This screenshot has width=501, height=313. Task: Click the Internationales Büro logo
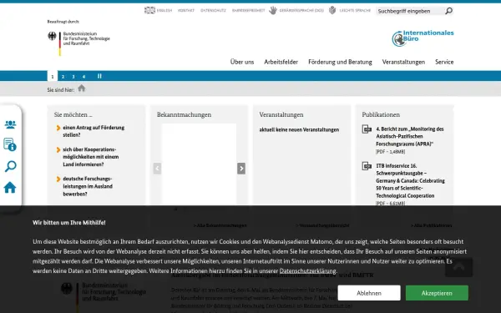pyautogui.click(x=423, y=38)
